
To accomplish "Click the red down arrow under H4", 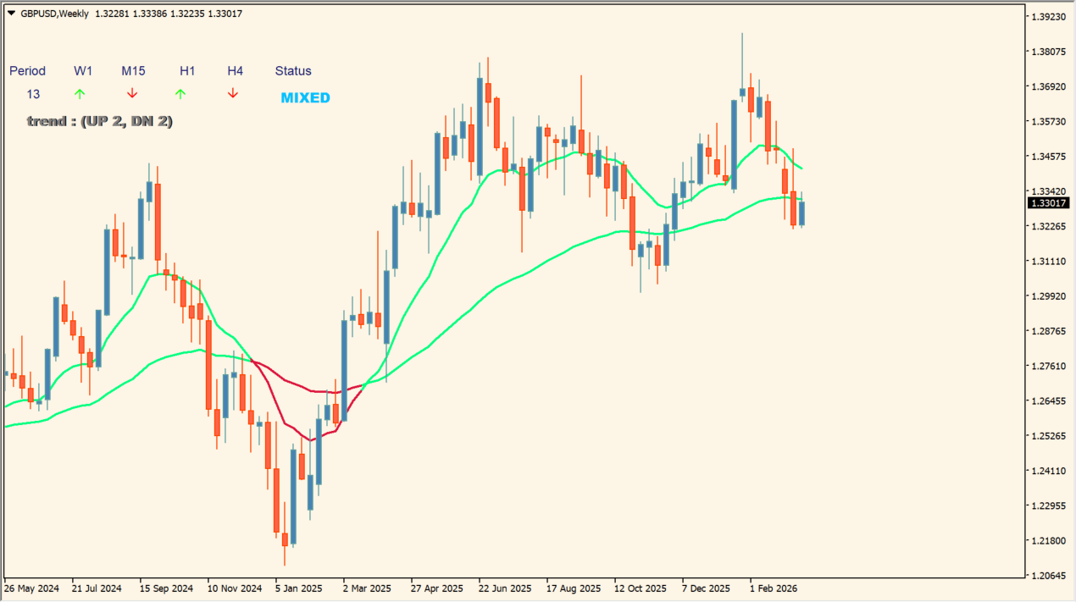I will (233, 94).
